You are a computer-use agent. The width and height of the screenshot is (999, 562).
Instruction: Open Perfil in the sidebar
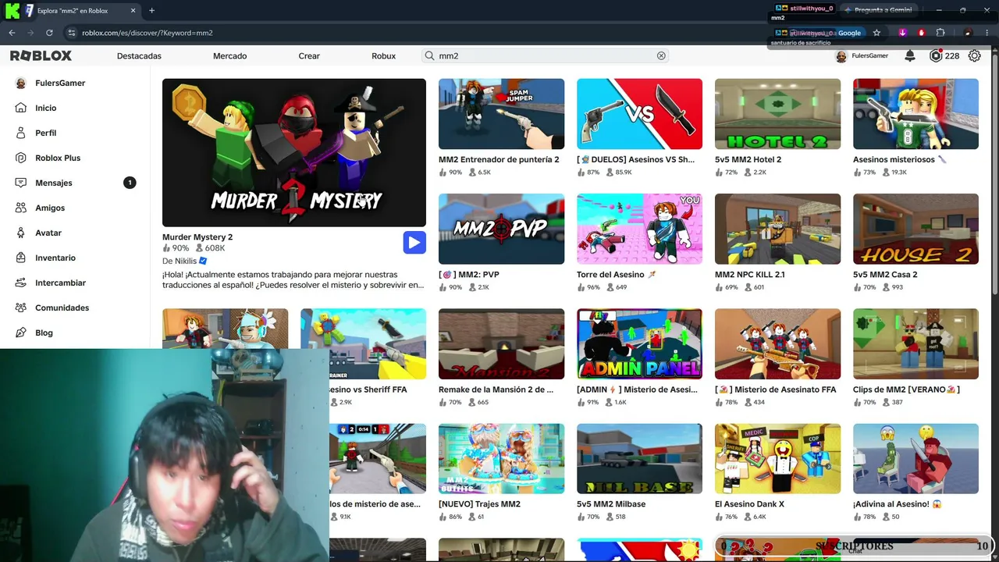[45, 133]
